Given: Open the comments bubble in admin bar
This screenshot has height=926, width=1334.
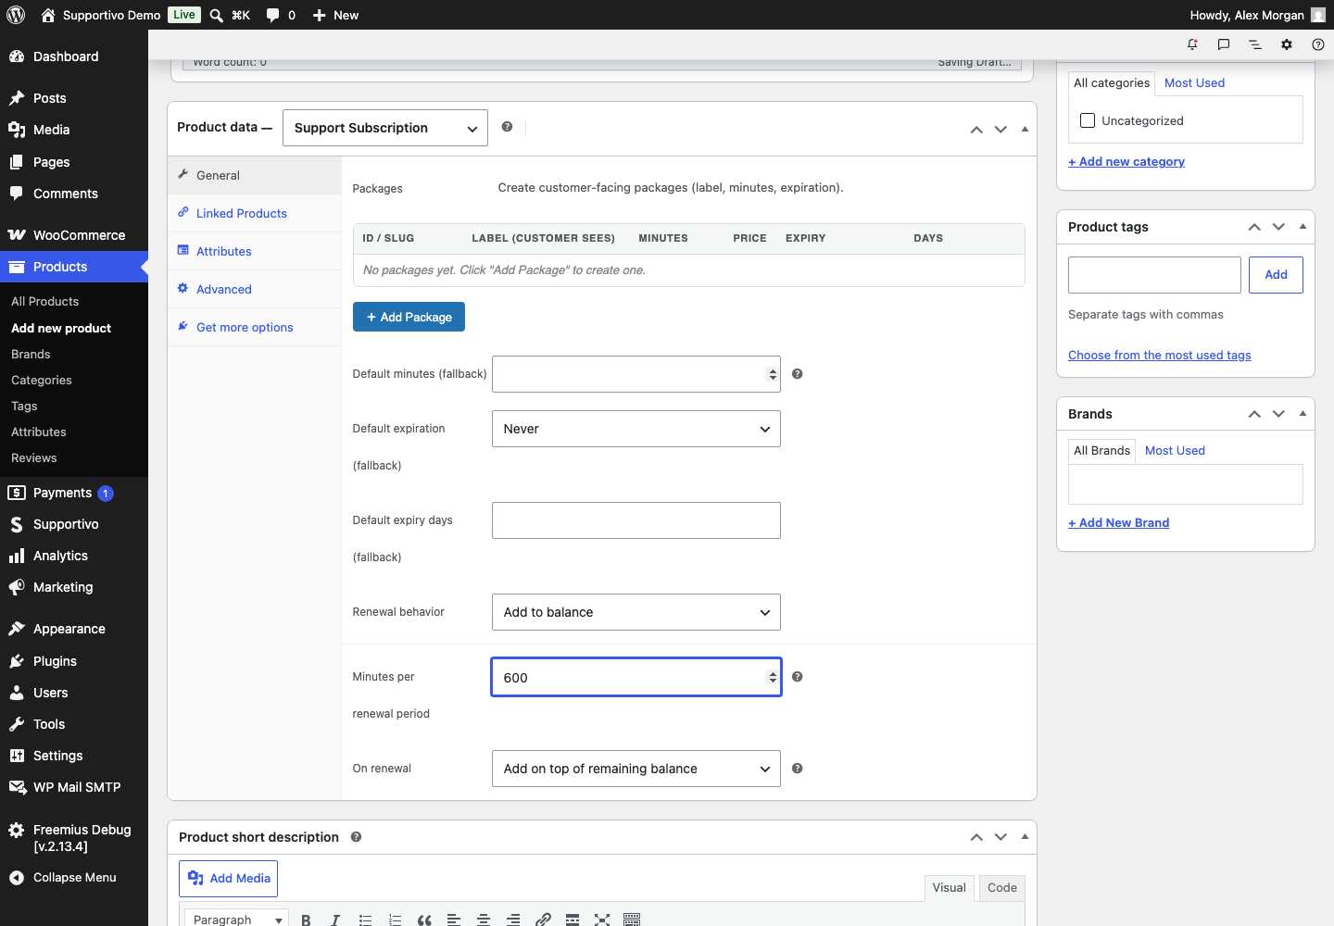Looking at the screenshot, I should 281,15.
